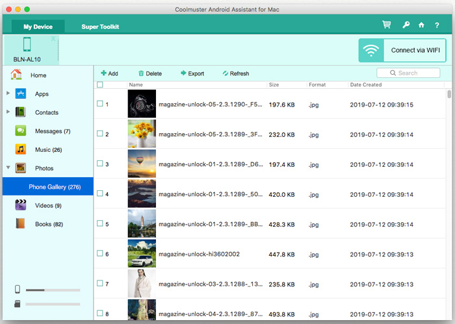Click the home icon in top bar
Image resolution: width=455 pixels, height=324 pixels.
[x=421, y=25]
